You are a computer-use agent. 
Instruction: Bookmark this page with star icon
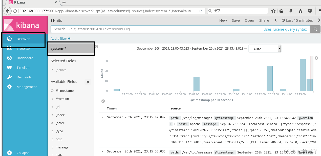click(273, 11)
